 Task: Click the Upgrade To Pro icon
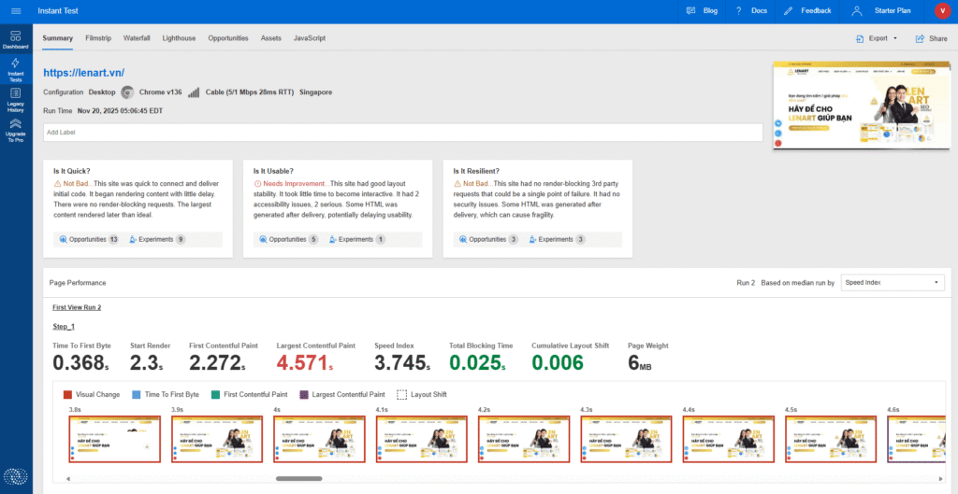(x=16, y=122)
